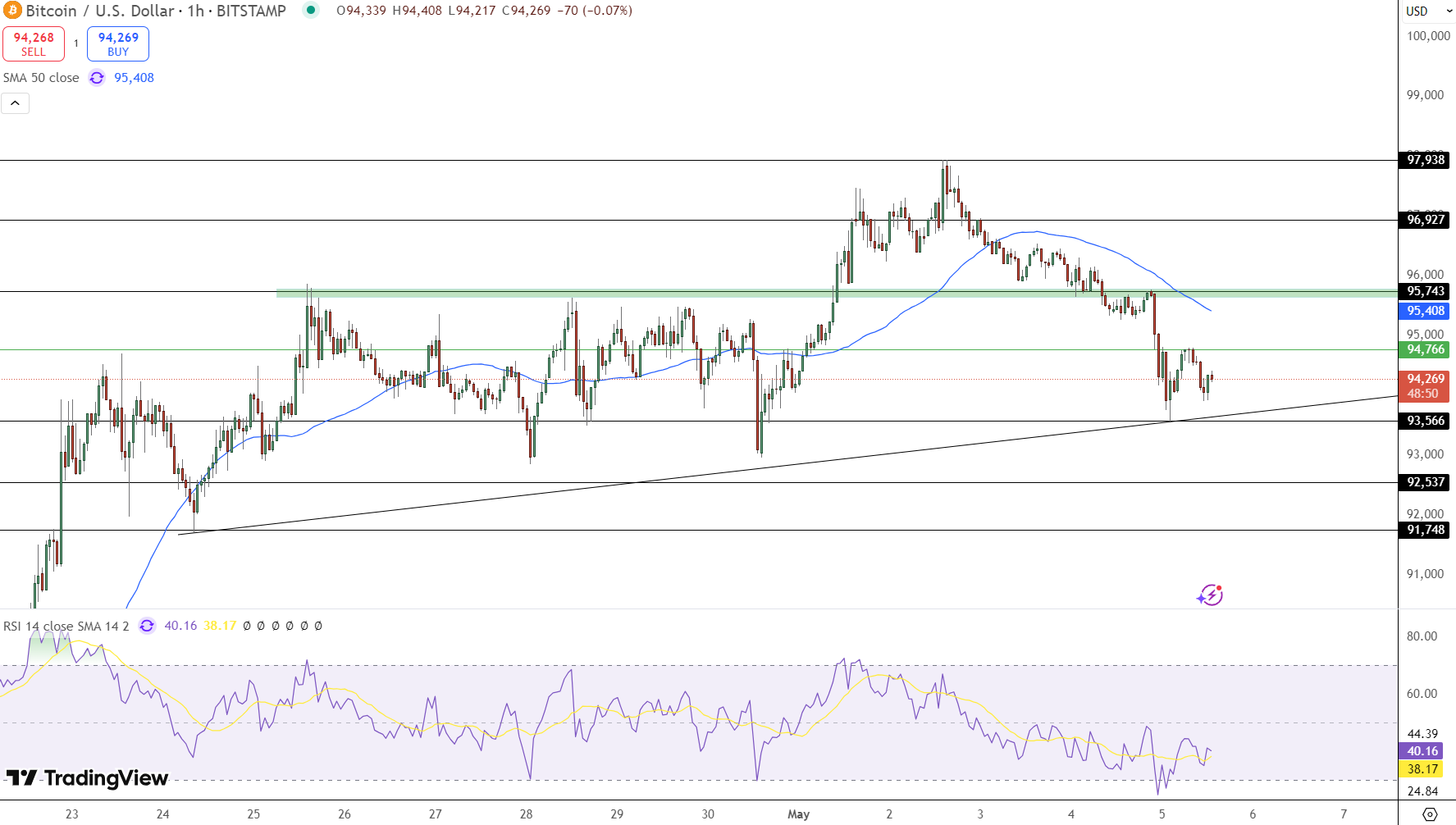
Task: Click the yellow RSI SMA value 38.17
Action: [220, 626]
